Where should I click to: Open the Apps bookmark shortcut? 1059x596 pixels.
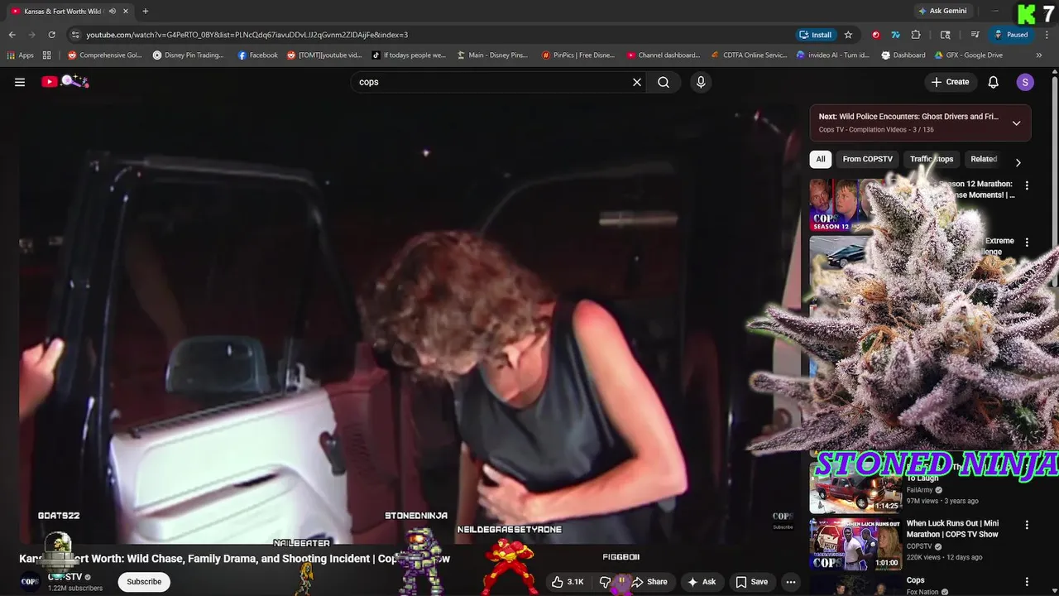click(21, 55)
